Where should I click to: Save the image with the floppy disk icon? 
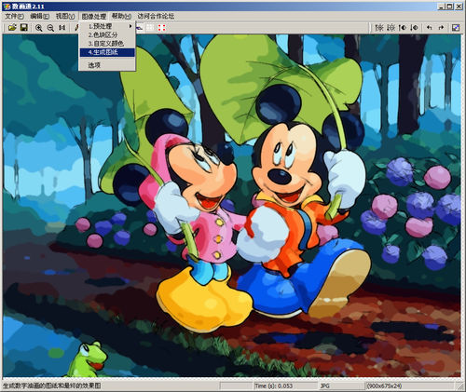pos(24,28)
